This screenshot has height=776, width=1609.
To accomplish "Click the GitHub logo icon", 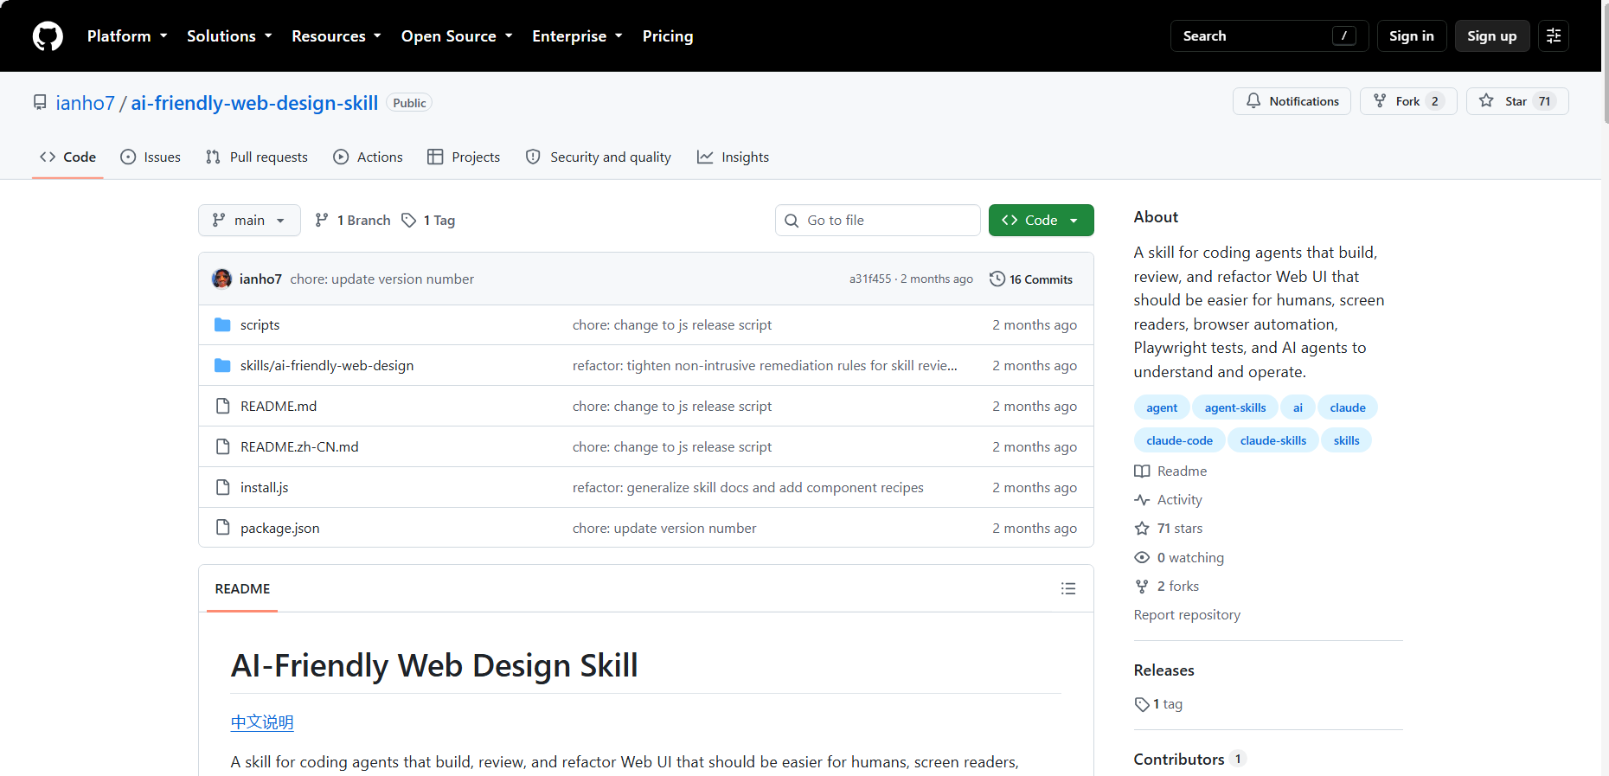I will point(48,36).
